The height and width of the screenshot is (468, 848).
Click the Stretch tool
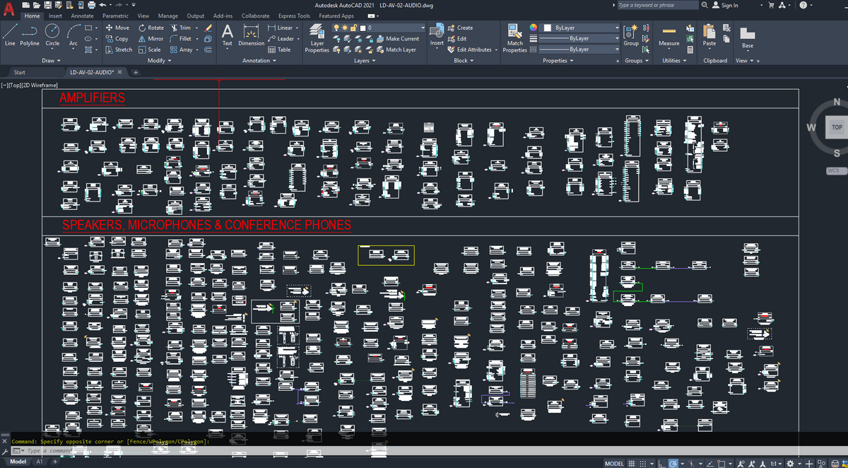pos(118,49)
